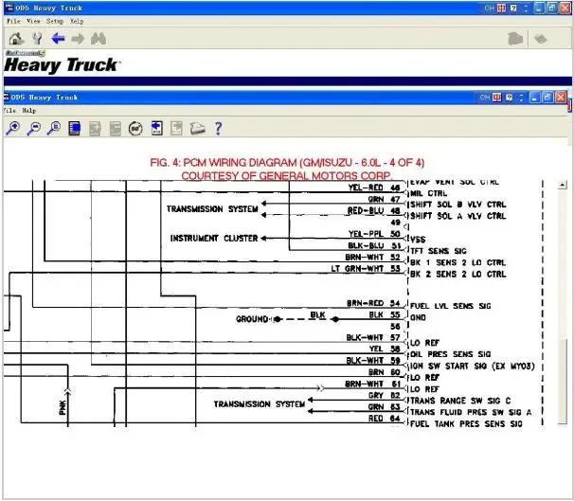Restore down the diagram viewer window
574x501 pixels.
click(x=547, y=98)
